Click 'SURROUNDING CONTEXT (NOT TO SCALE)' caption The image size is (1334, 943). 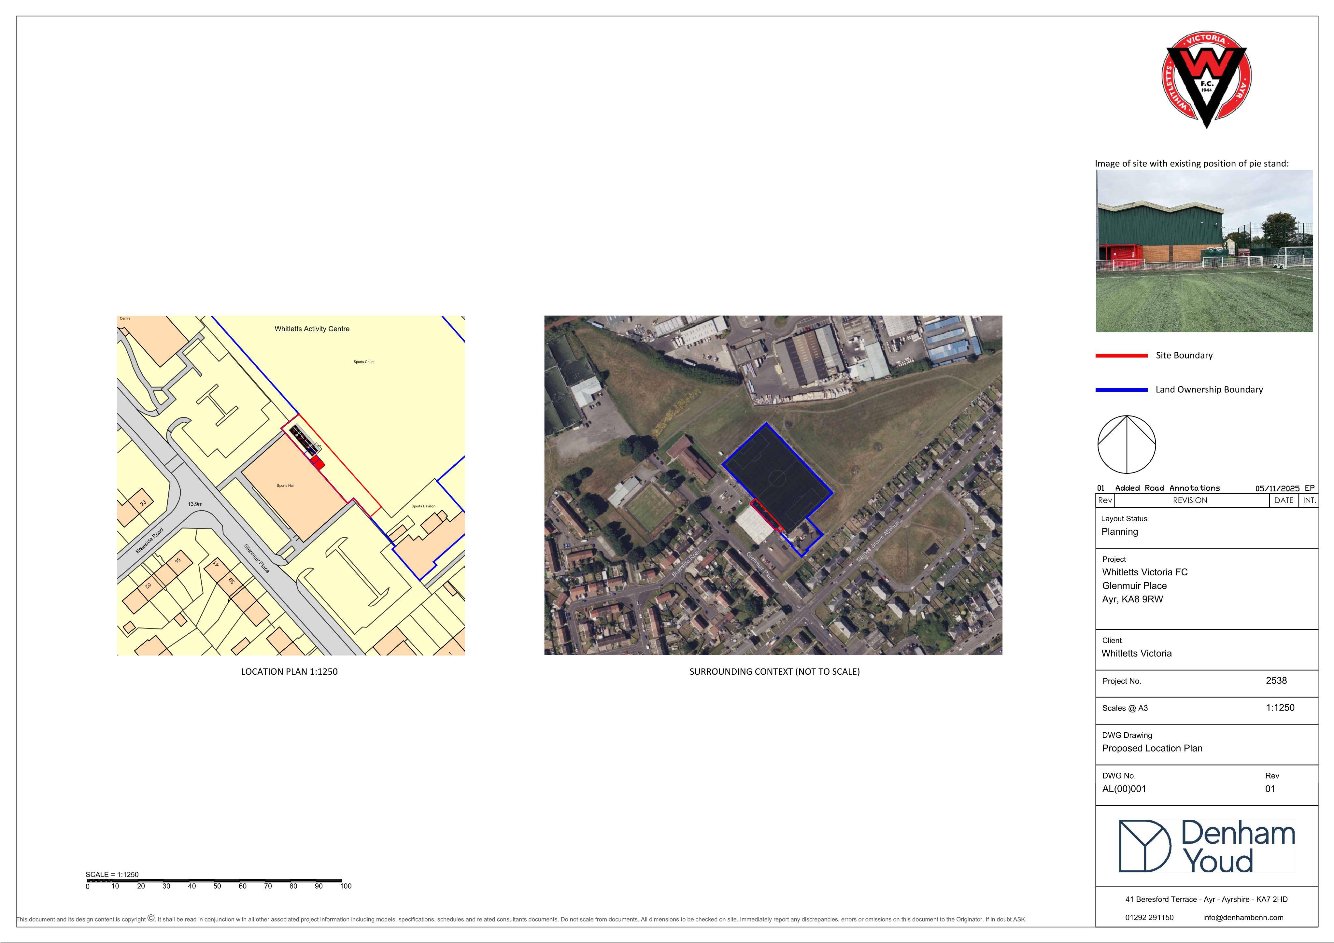[774, 672]
